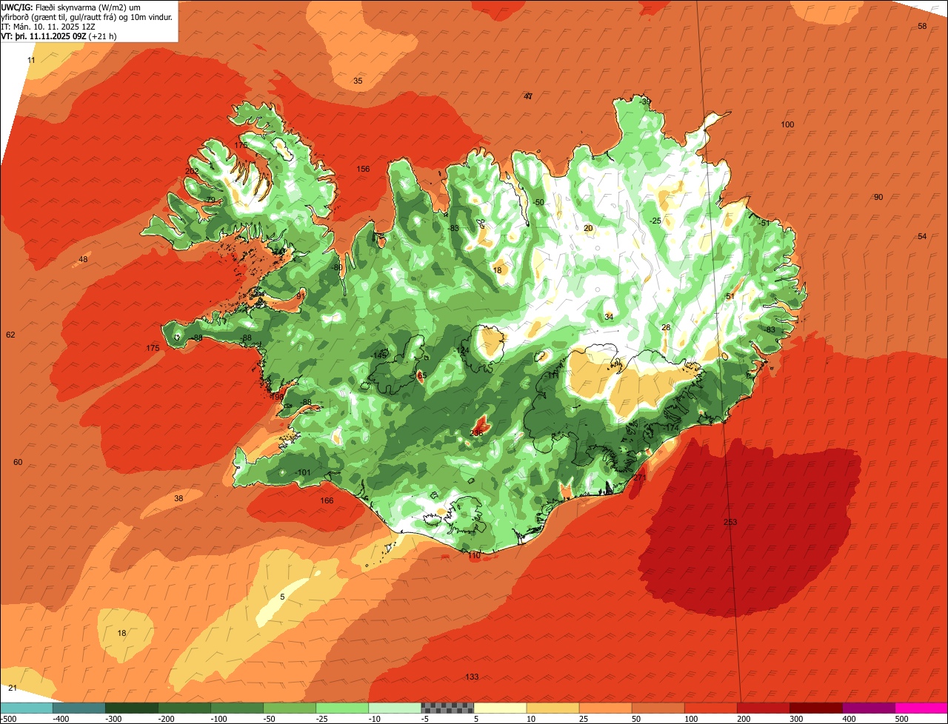Click the value 199 on the west coast
The image size is (948, 724).
pyautogui.click(x=276, y=398)
